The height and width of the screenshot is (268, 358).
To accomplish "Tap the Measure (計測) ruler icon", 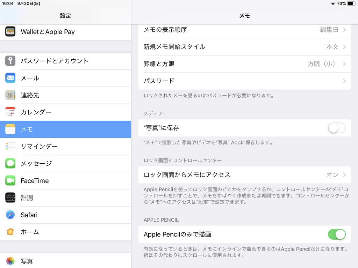I will (x=10, y=198).
